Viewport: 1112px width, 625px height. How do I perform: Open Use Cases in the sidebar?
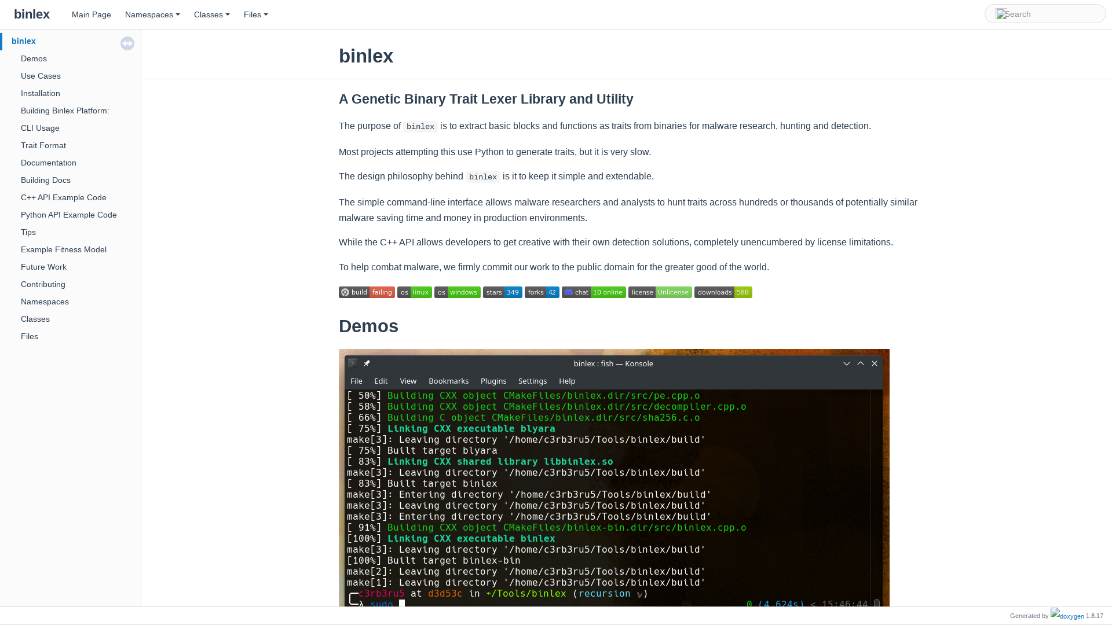(41, 76)
